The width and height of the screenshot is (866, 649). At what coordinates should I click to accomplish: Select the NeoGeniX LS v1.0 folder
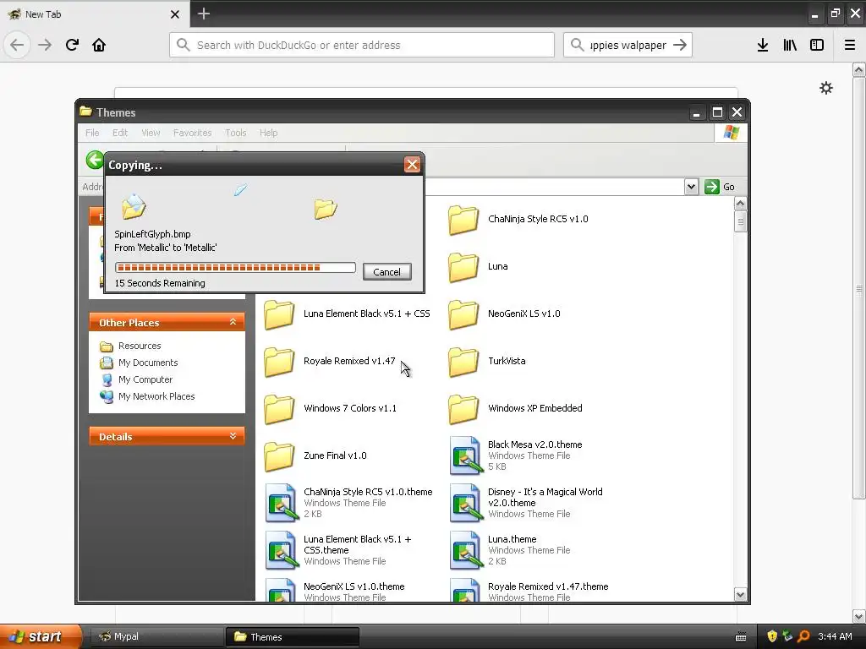(504, 314)
